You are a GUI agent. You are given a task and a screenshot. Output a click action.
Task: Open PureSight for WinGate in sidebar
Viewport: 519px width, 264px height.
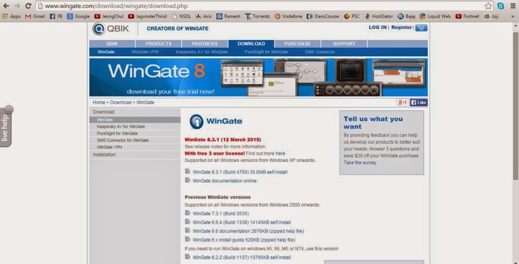(135, 134)
